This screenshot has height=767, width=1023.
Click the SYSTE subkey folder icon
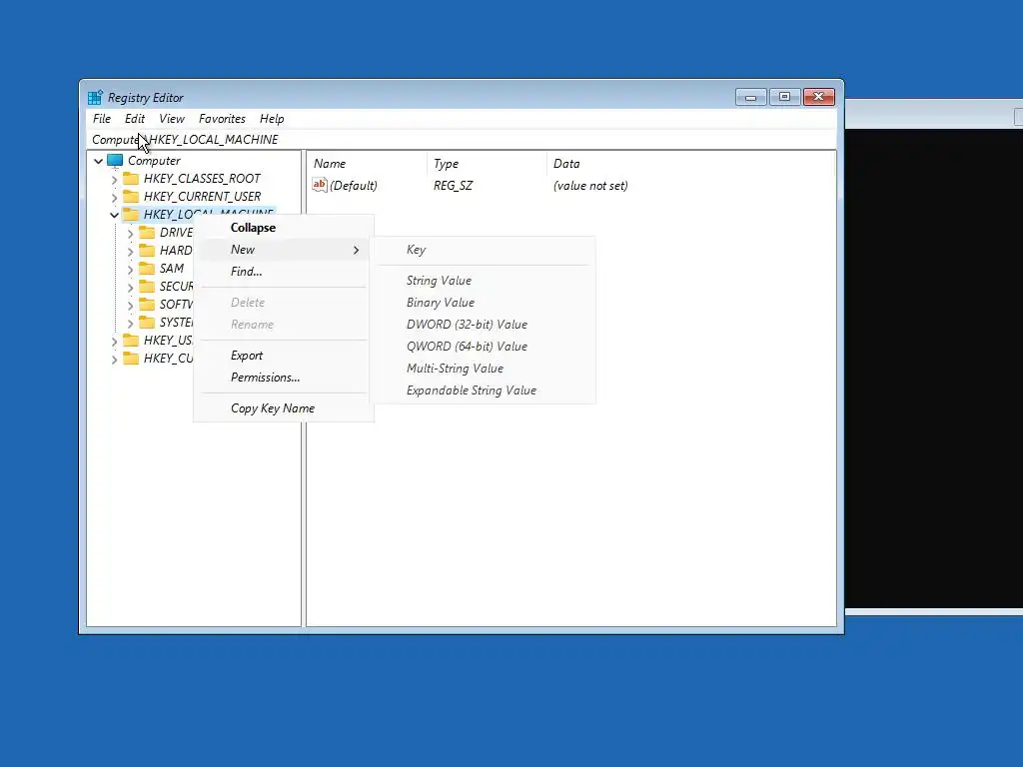pos(148,323)
